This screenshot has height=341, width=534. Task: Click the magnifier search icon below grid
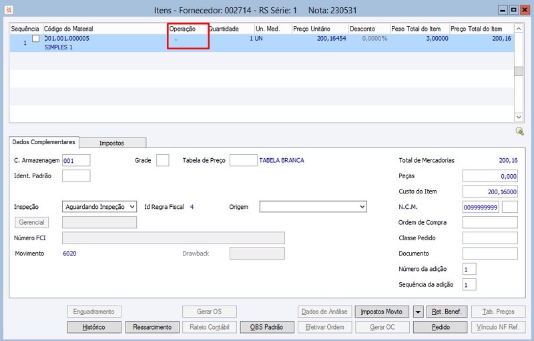(x=519, y=131)
